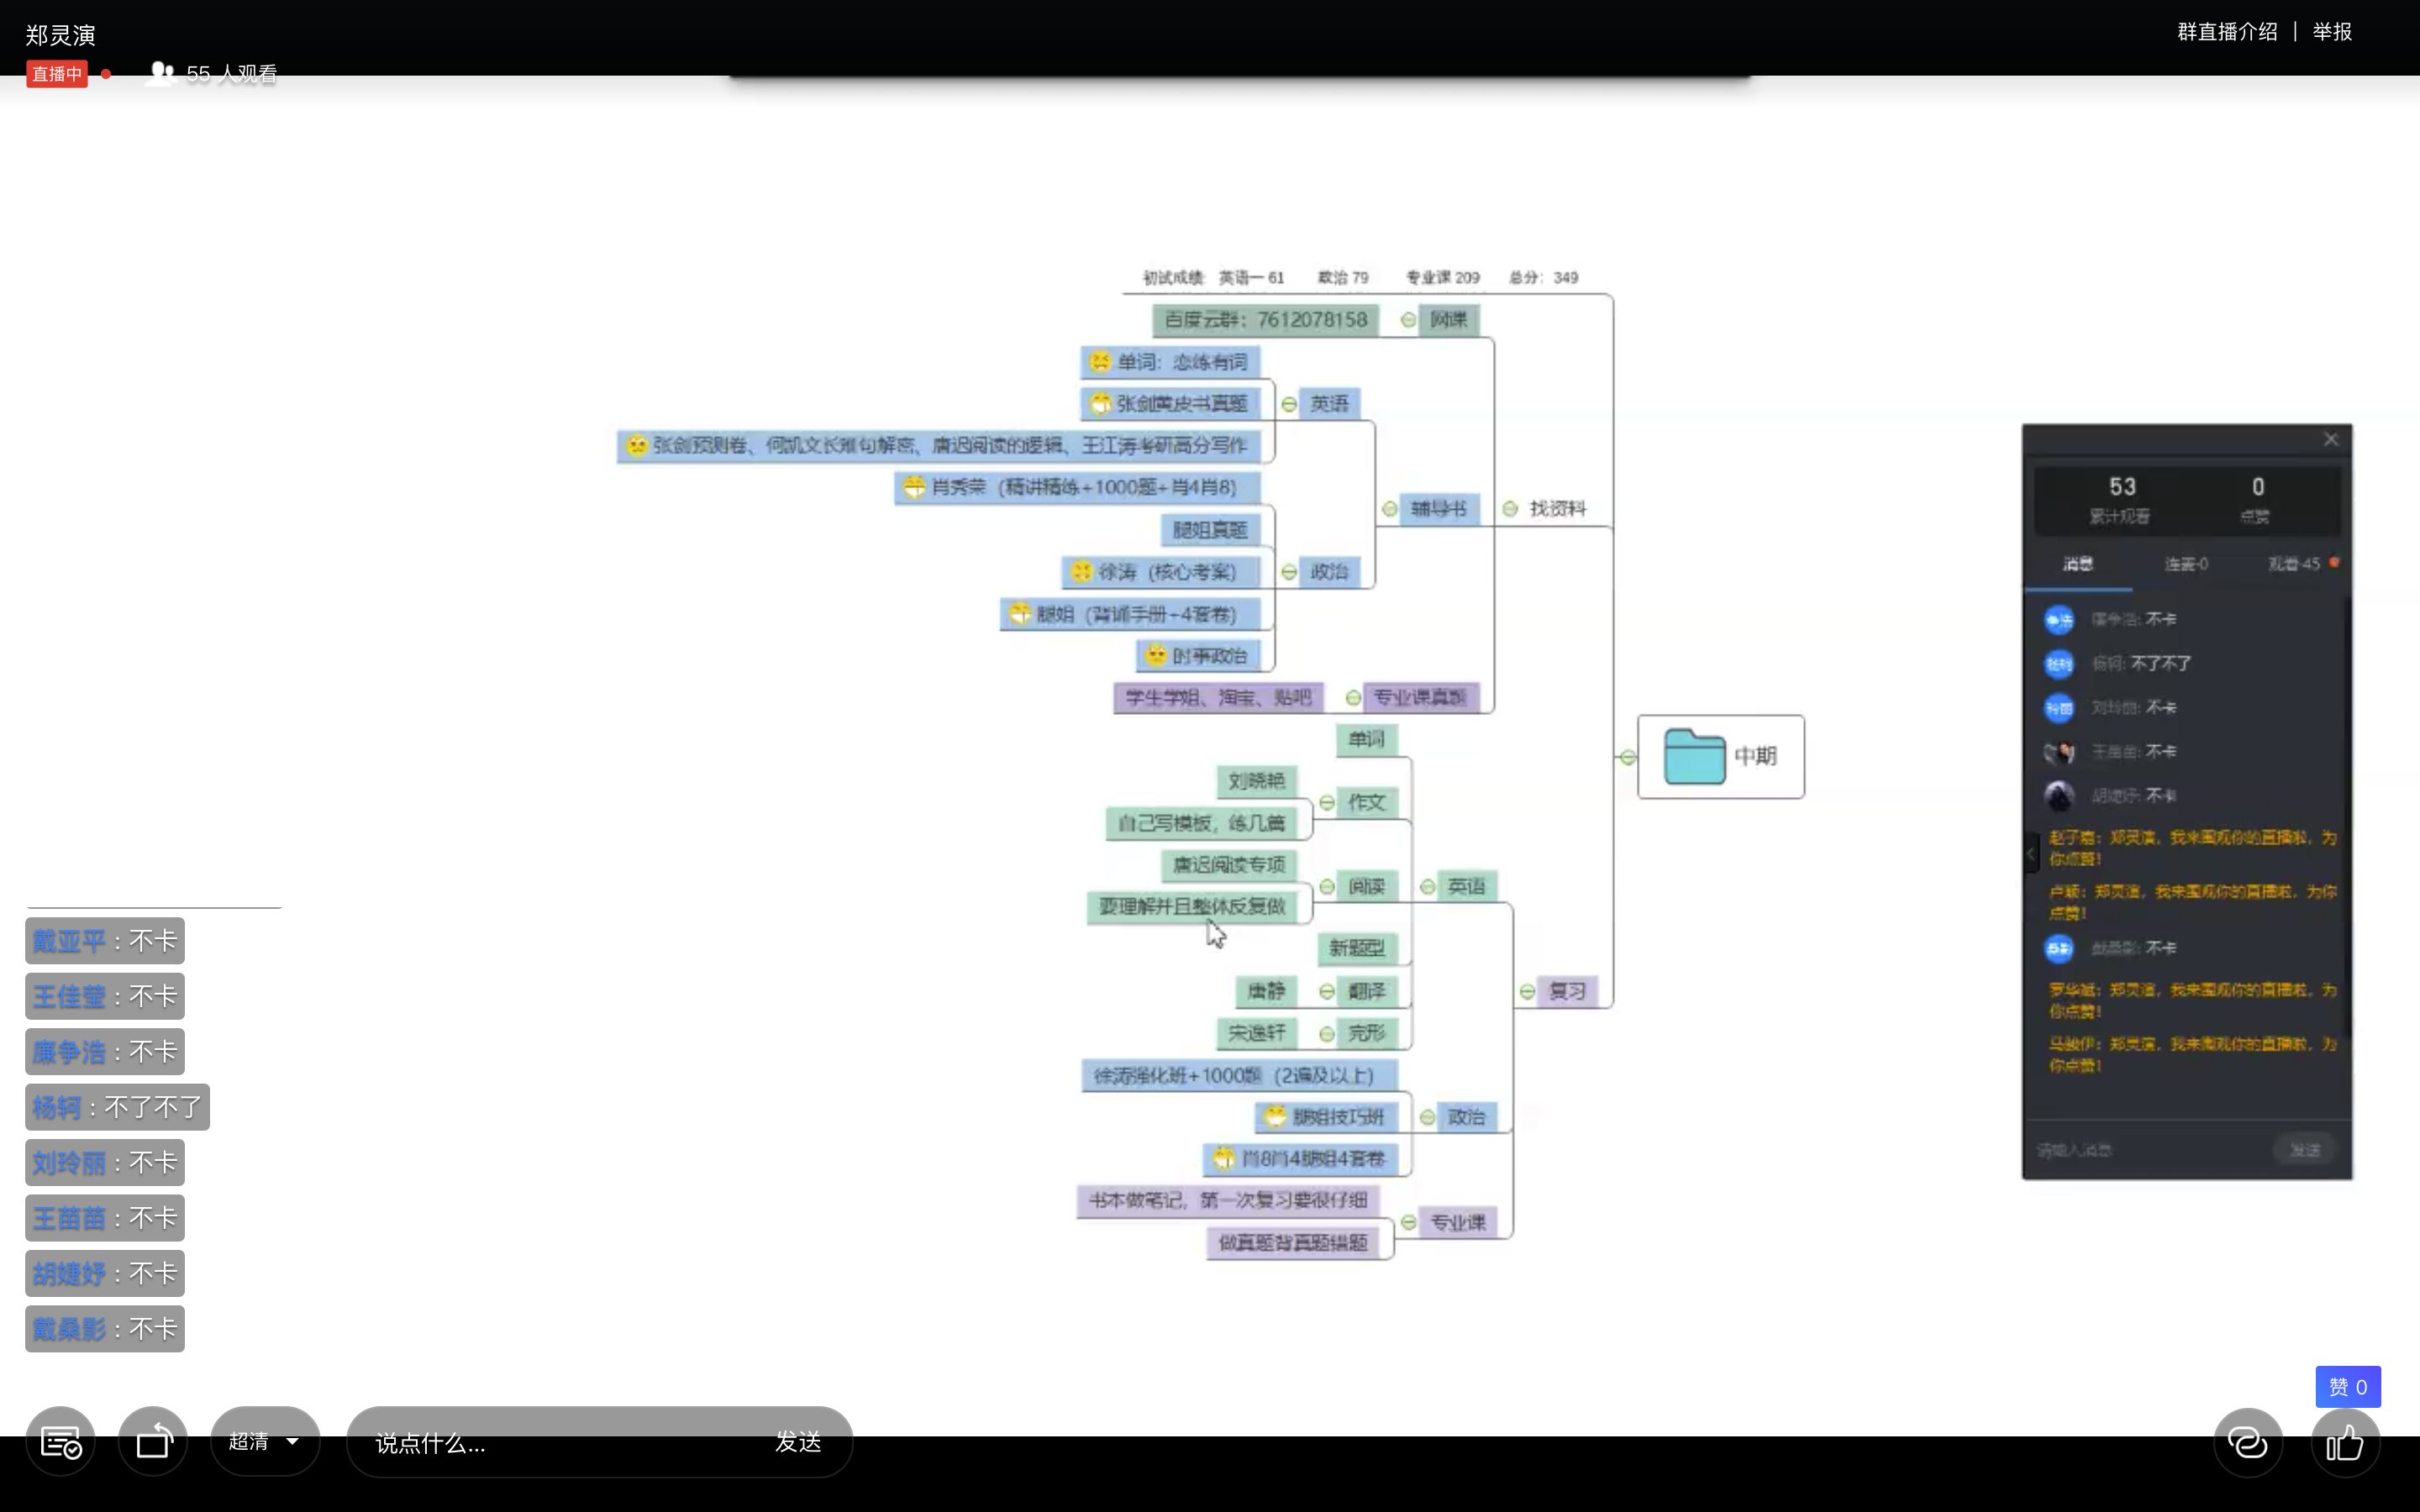Switch to the 观看 45 tab
Viewport: 2420px width, 1512px height.
click(x=2293, y=564)
